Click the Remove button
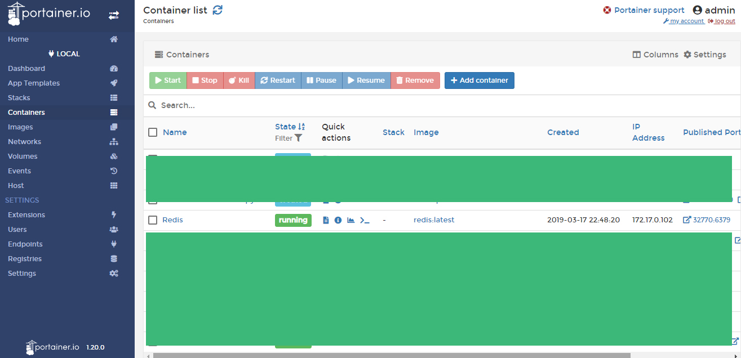Image resolution: width=741 pixels, height=358 pixels. [415, 80]
